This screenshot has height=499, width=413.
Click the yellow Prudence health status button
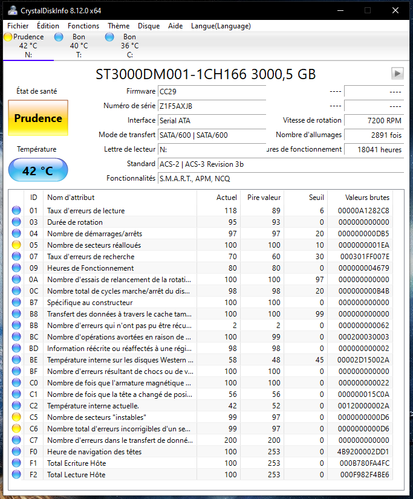pyautogui.click(x=38, y=118)
